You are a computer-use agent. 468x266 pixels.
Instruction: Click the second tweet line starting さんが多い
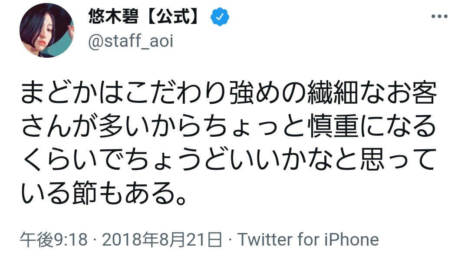(229, 126)
